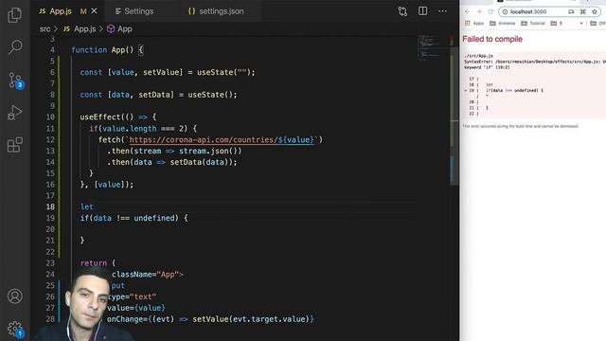
Task: Open the Explorer view in activity bar
Action: (x=15, y=15)
